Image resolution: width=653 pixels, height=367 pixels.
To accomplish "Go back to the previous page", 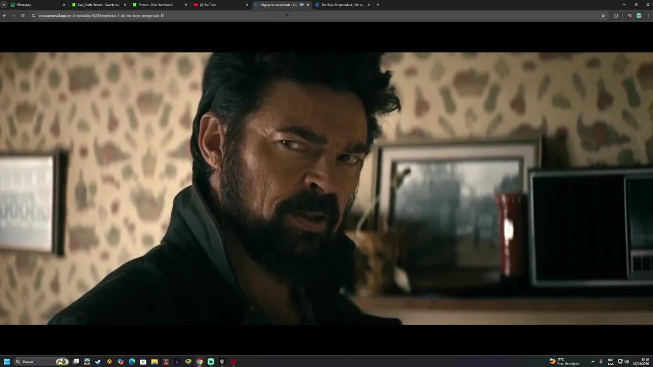I will click(4, 16).
